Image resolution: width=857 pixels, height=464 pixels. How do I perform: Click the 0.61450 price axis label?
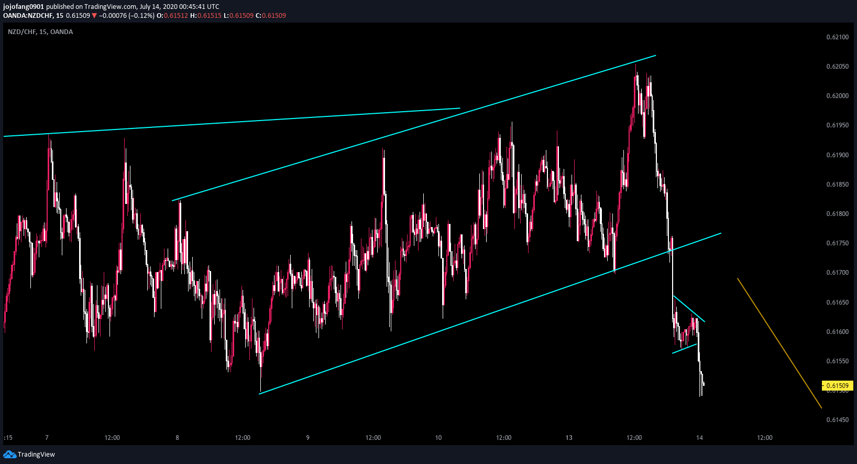pyautogui.click(x=837, y=420)
